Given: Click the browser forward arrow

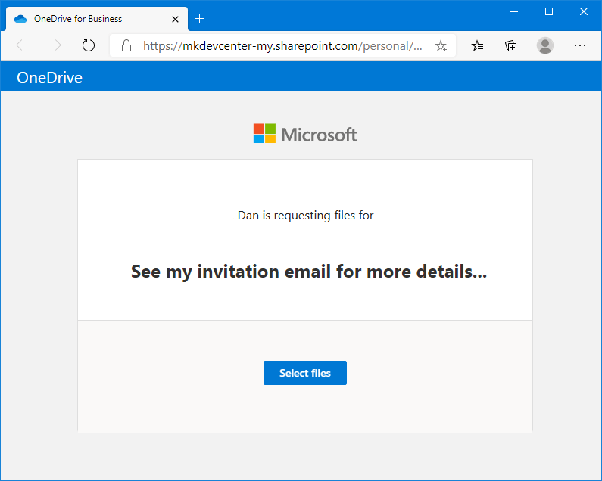Looking at the screenshot, I should pos(55,45).
